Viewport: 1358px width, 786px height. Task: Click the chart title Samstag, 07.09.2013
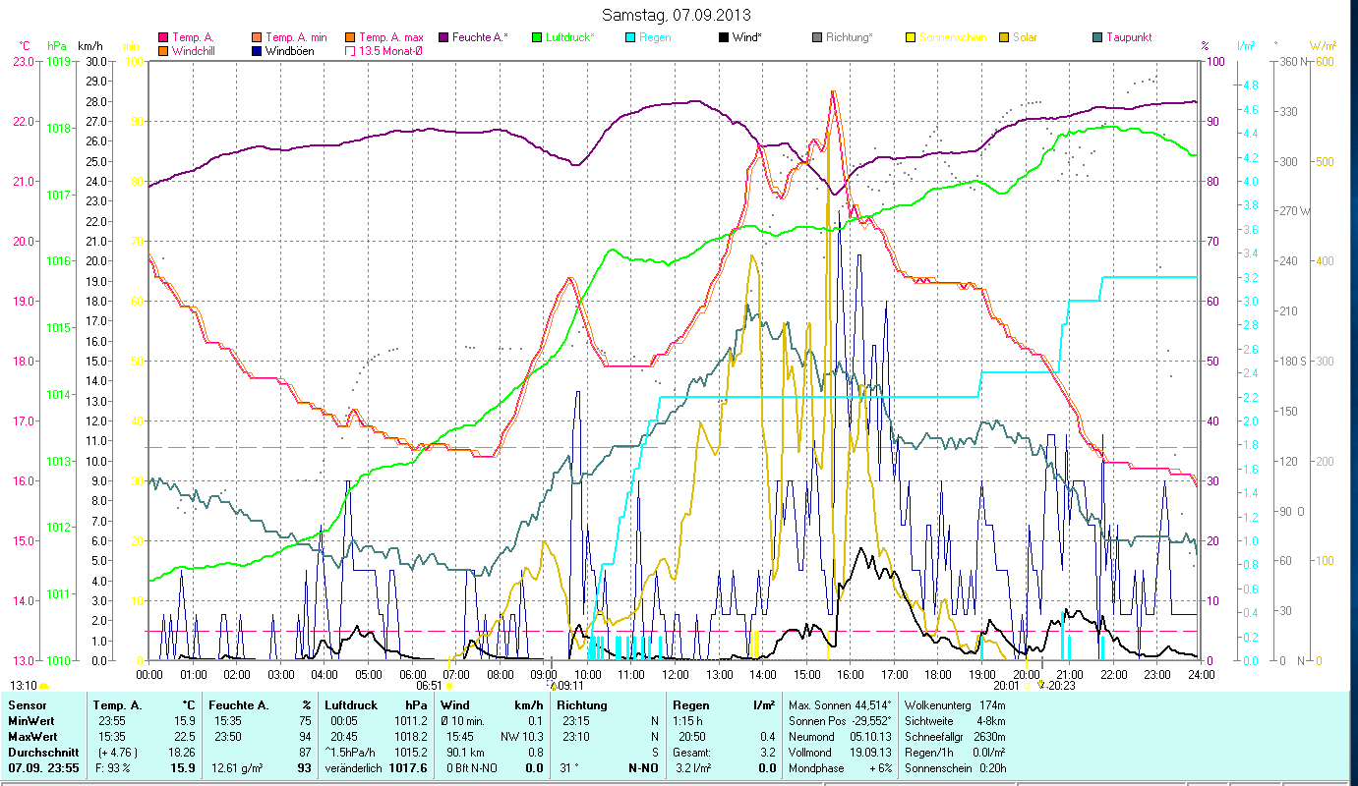[679, 16]
